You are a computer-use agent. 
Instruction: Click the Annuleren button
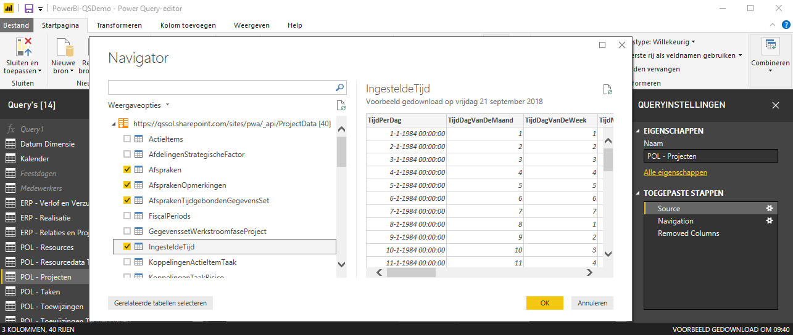[592, 303]
